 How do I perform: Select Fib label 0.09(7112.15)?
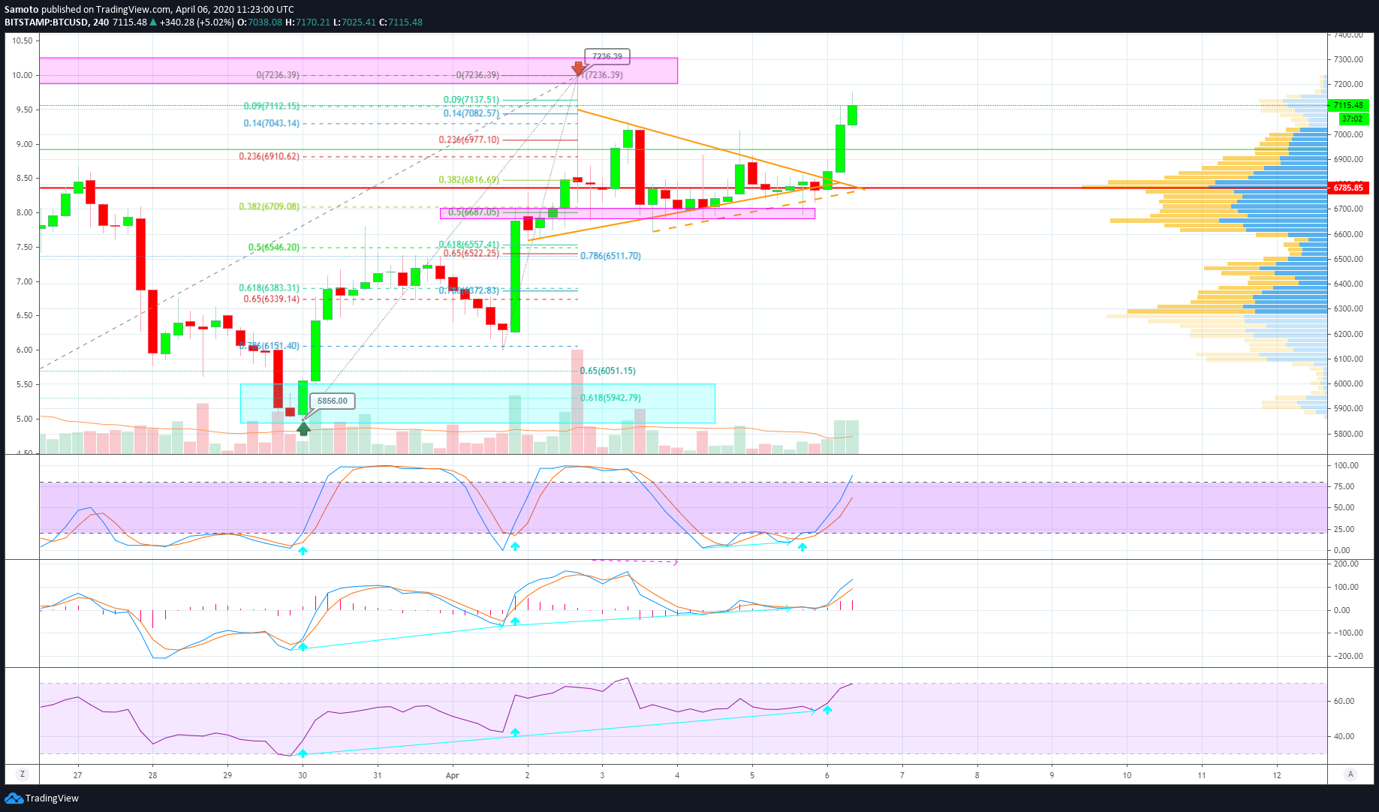click(x=272, y=106)
